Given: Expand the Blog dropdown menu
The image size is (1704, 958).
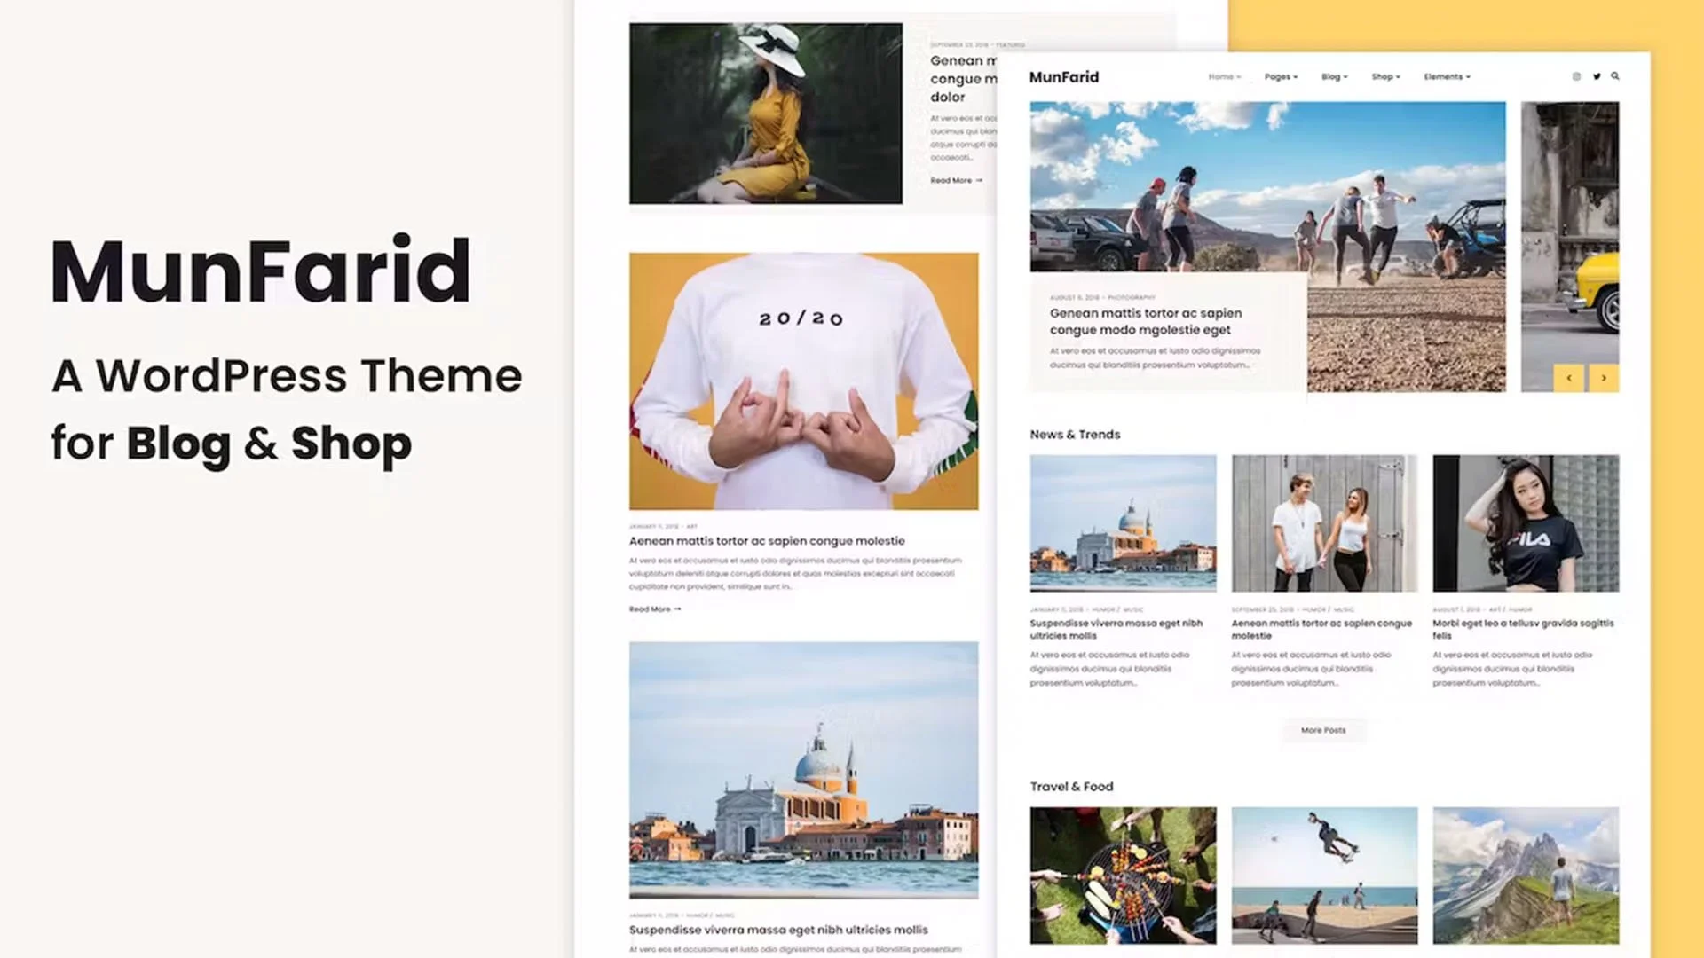Looking at the screenshot, I should (1334, 77).
